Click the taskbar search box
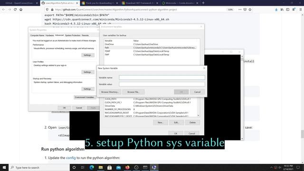The height and width of the screenshot is (171, 304). [39, 168]
